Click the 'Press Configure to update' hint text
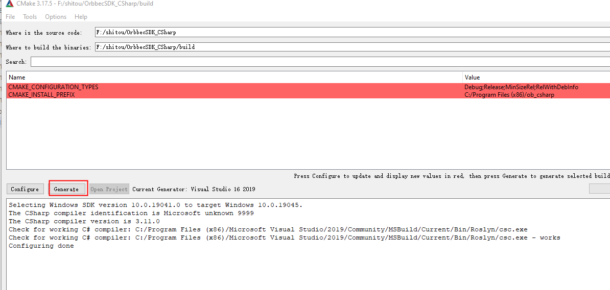610x290 pixels. pyautogui.click(x=452, y=176)
